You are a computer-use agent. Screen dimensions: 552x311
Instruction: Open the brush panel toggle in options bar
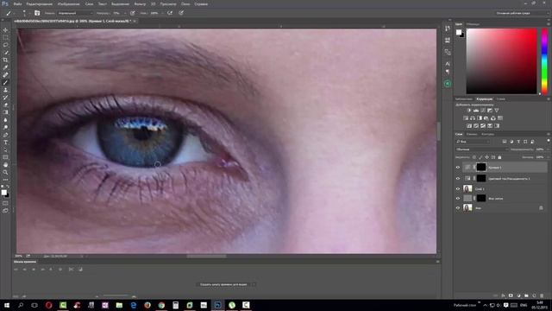(x=37, y=13)
